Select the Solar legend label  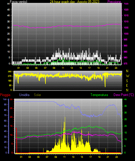pyautogui.click(x=38, y=95)
